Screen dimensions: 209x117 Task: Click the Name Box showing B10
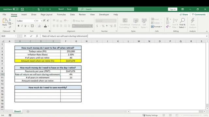point(8,36)
